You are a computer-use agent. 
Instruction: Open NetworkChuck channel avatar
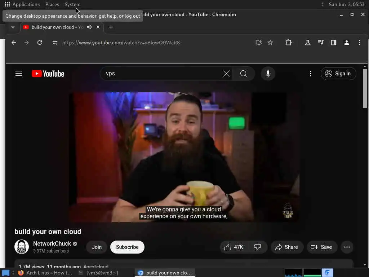point(21,247)
